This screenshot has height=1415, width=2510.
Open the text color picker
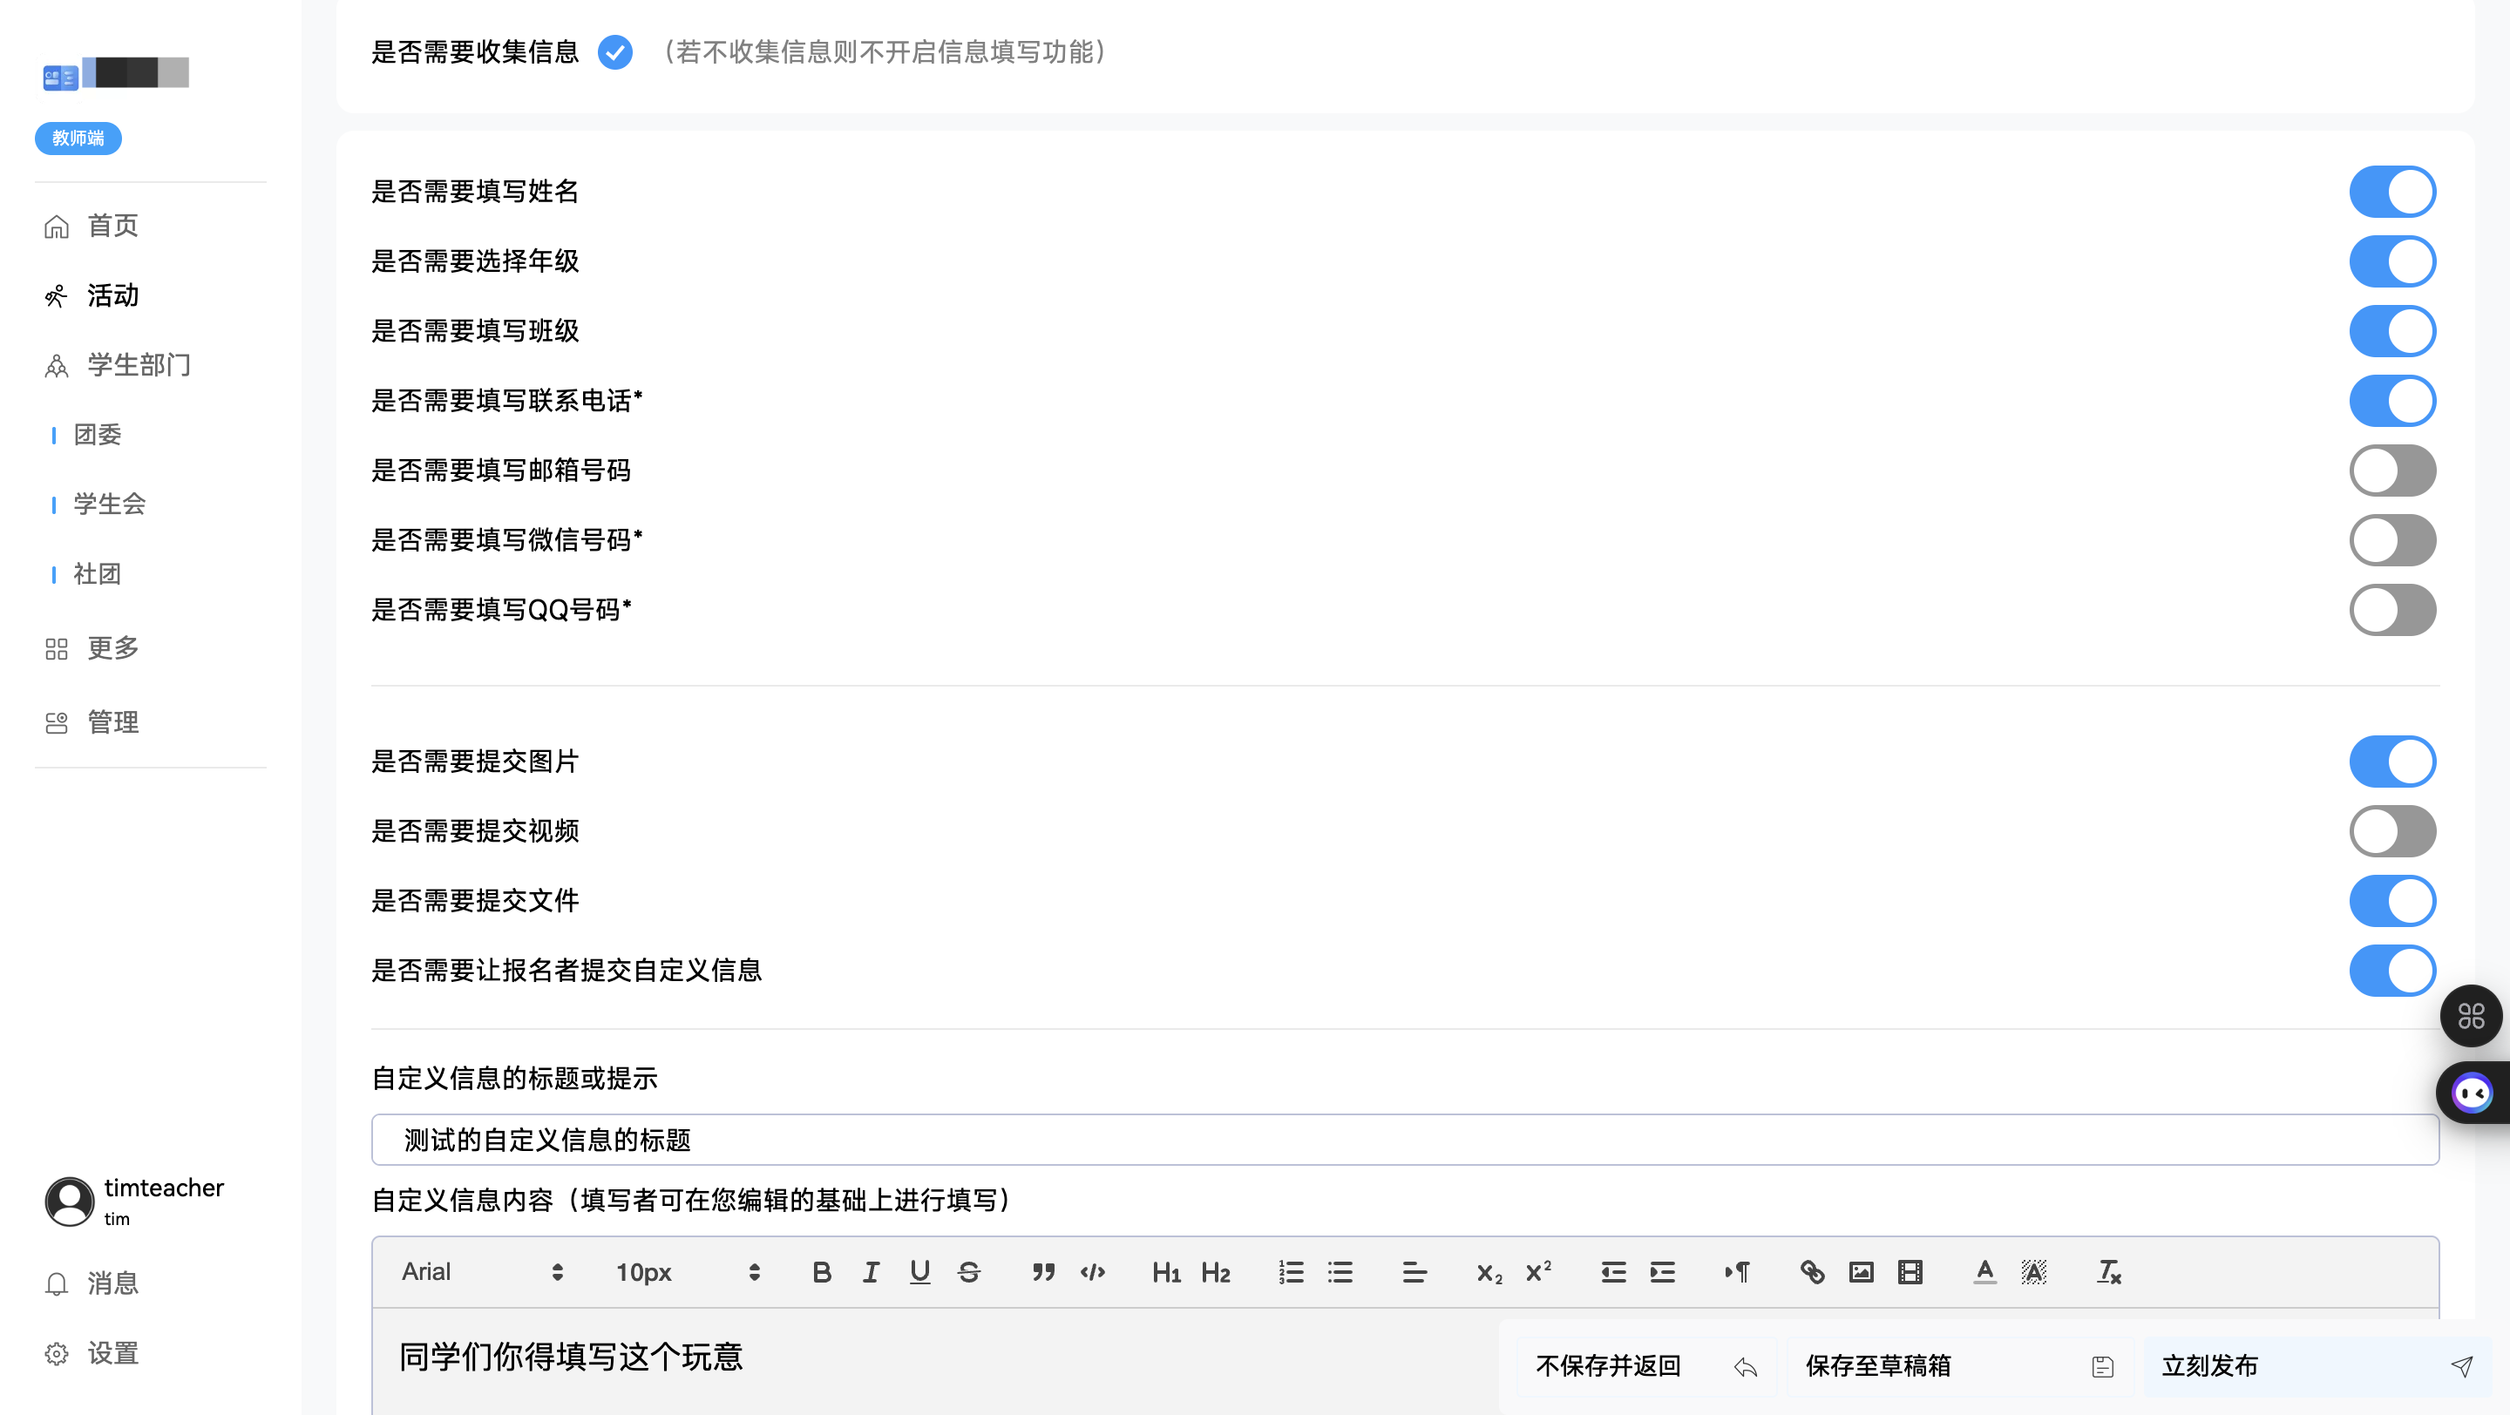pyautogui.click(x=1984, y=1272)
